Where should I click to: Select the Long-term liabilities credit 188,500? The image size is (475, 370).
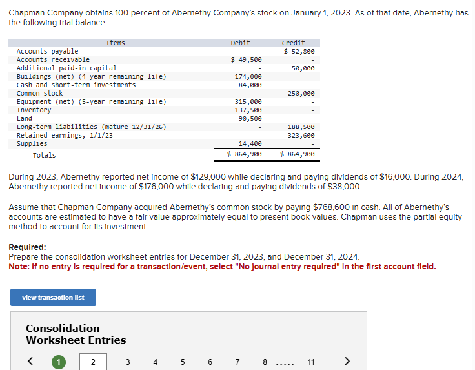[301, 127]
